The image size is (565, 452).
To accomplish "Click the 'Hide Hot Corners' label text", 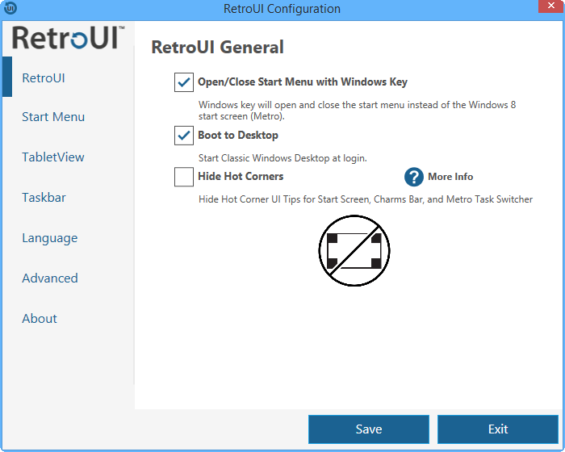I will click(x=241, y=176).
